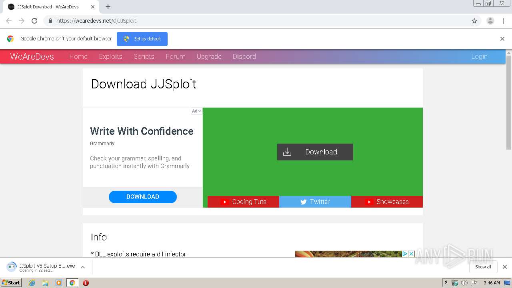Click the Twitter bird icon
This screenshot has height=288, width=512.
point(304,202)
